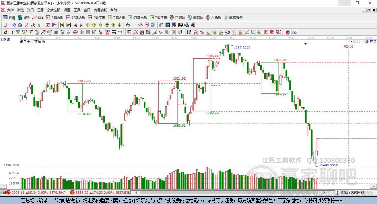The image size is (377, 204).
Task: Select the red pencil drawing tool
Action: [x=5, y=32]
